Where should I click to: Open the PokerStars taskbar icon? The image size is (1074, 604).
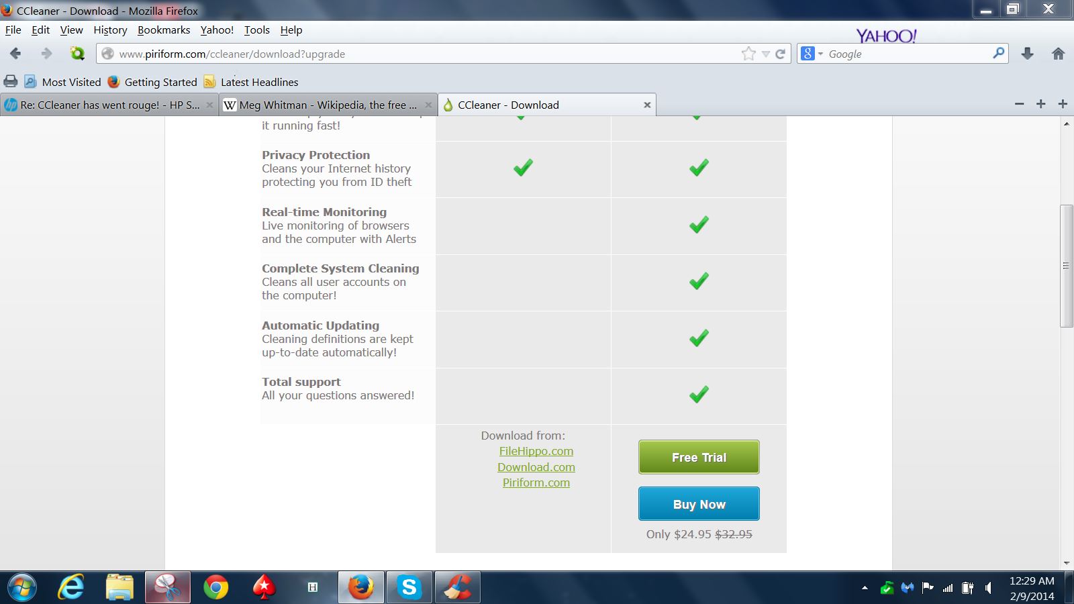[x=264, y=588]
